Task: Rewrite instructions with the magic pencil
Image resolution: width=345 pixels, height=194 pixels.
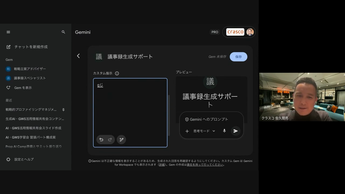Action: [x=121, y=140]
